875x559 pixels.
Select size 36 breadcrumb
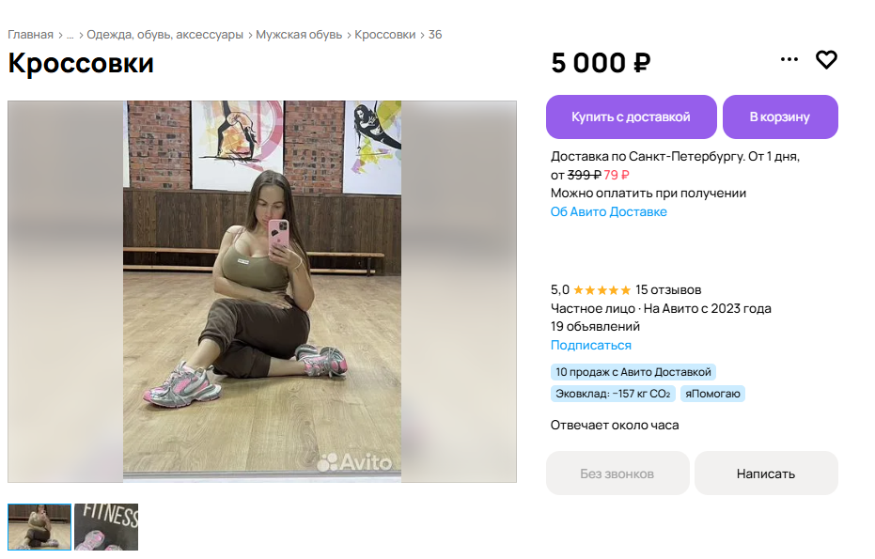click(435, 35)
